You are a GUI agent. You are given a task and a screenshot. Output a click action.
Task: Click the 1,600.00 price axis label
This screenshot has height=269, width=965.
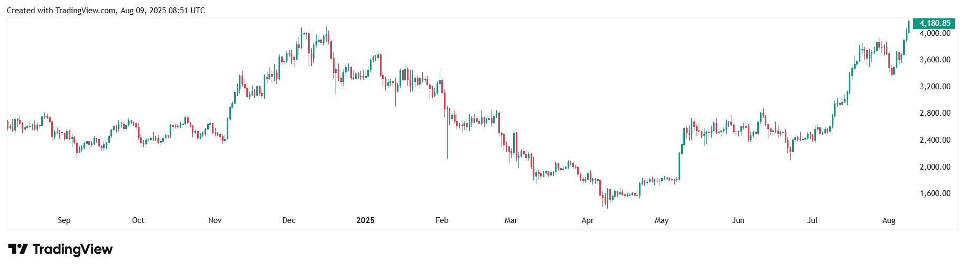(935, 193)
